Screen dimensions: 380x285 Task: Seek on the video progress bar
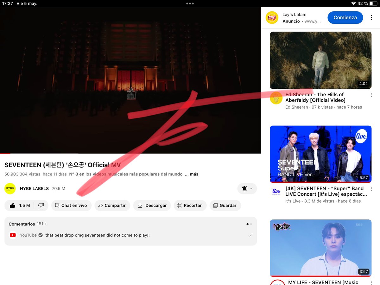tap(130, 154)
